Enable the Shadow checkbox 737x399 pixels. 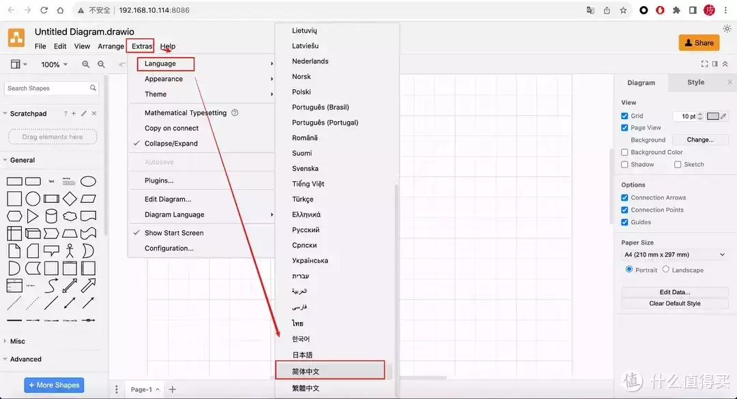click(x=624, y=165)
